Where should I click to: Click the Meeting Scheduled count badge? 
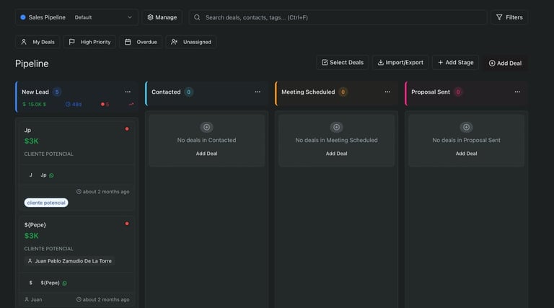tap(343, 92)
